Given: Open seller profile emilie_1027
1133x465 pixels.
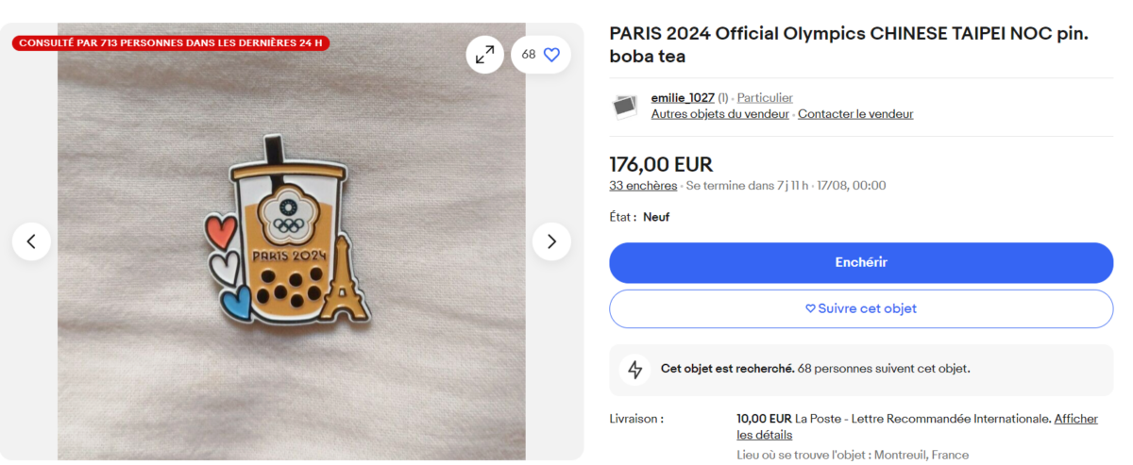Looking at the screenshot, I should (682, 98).
